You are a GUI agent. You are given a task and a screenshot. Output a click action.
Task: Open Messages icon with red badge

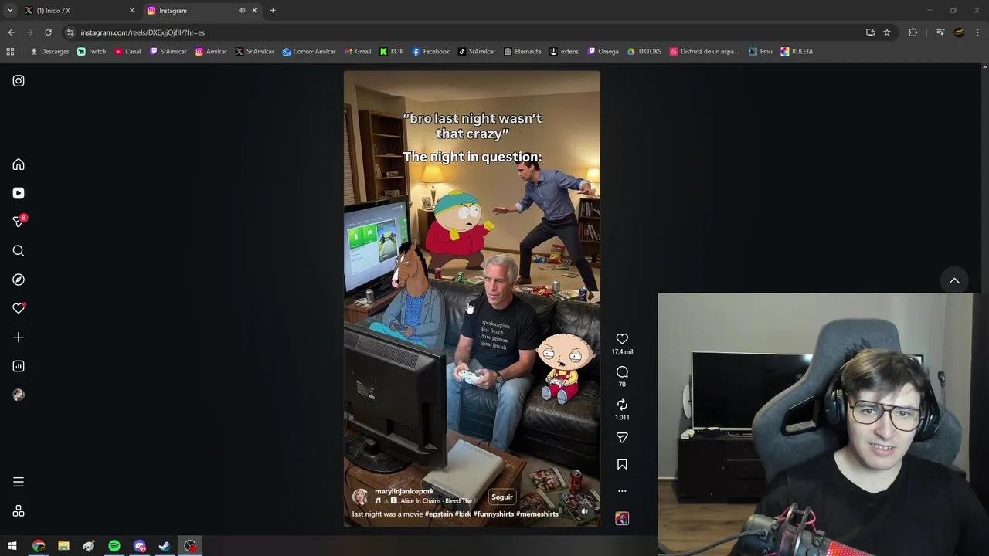click(19, 222)
